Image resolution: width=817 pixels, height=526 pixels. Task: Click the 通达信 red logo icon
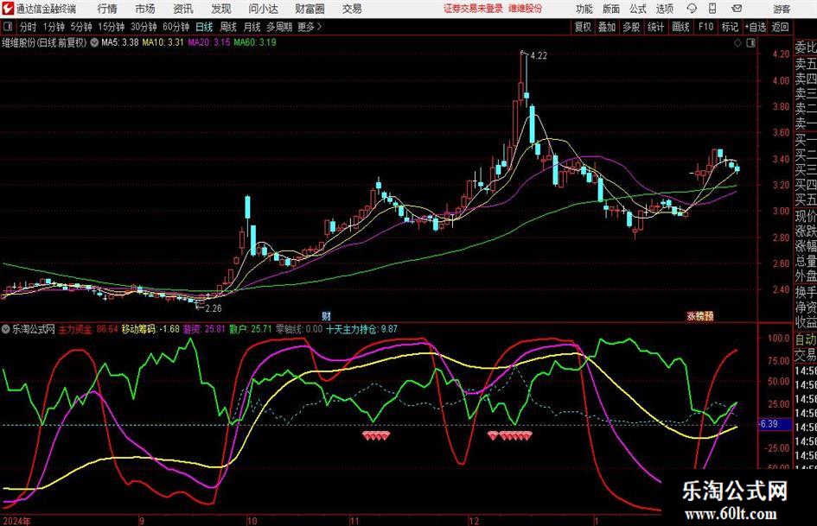(8, 9)
